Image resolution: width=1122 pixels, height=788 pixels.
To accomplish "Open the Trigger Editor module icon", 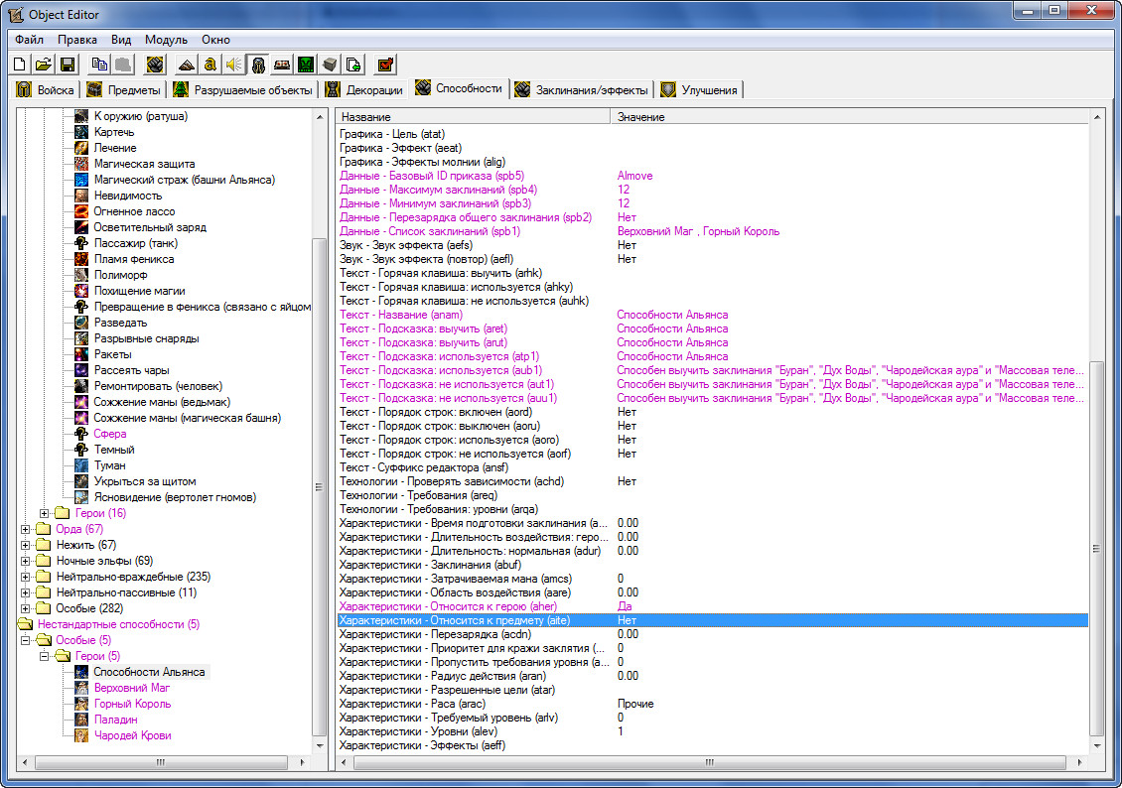I will 210,65.
